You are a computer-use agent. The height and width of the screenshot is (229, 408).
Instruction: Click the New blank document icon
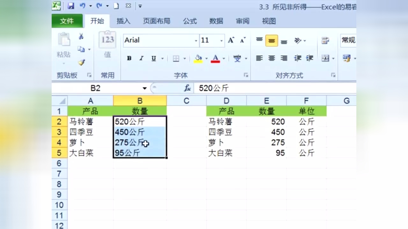click(x=116, y=6)
